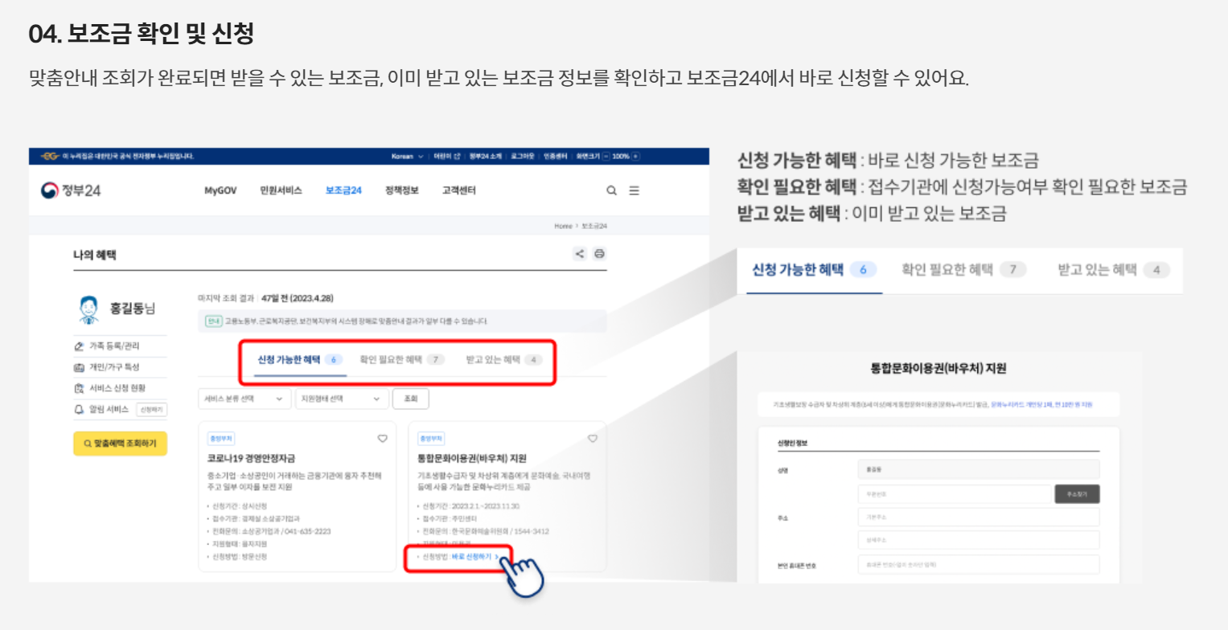Favorite the 코로나19 경영안정자금 card with the heart
Image resolution: width=1228 pixels, height=630 pixels.
click(x=383, y=439)
